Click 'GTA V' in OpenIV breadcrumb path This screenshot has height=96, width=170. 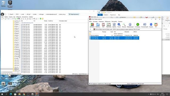[x=17, y=14]
